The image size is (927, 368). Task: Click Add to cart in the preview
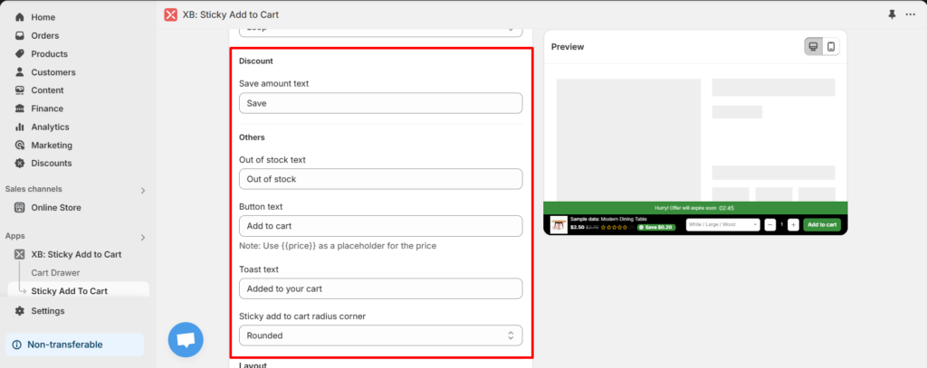[x=822, y=224]
